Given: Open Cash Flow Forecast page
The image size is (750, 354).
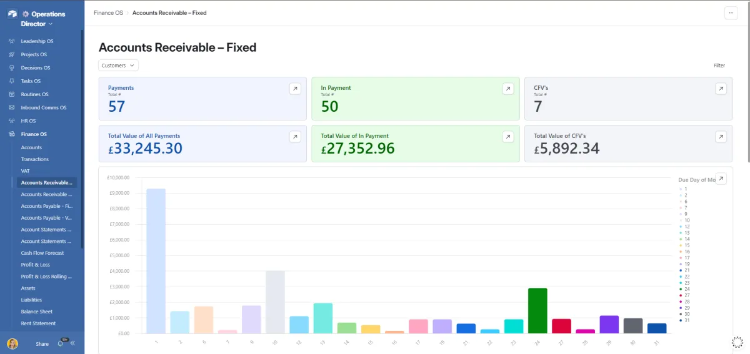Looking at the screenshot, I should [x=42, y=253].
